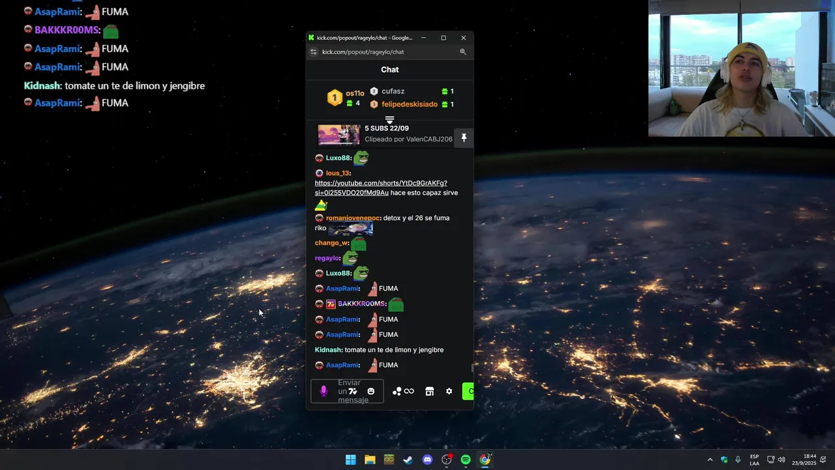Screen dimensions: 835x470
Task: Open the shop storefront icon
Action: coord(429,391)
